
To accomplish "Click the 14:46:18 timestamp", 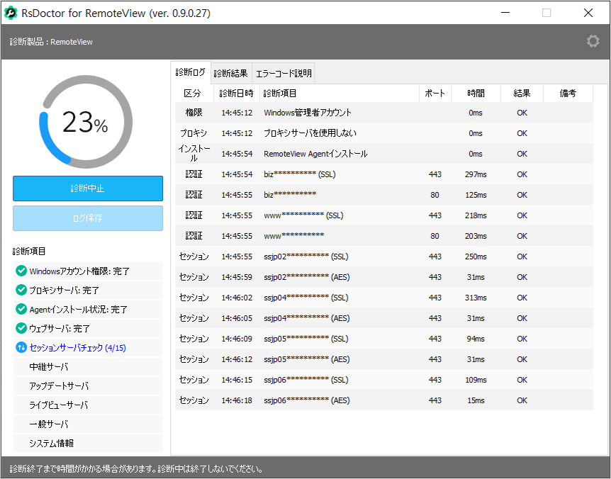I will pyautogui.click(x=237, y=401).
